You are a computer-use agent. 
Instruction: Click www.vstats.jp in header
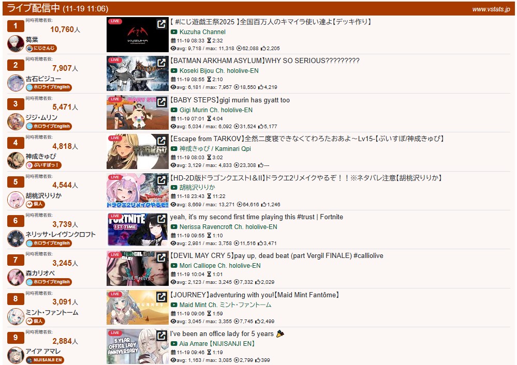point(491,9)
